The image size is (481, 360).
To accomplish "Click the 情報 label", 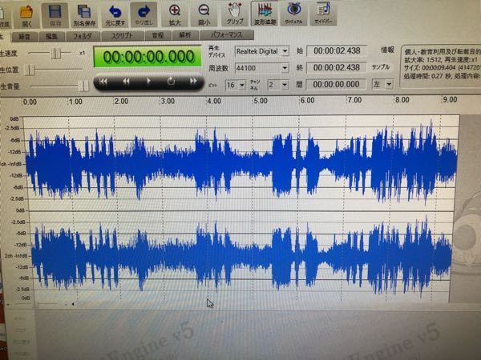I will [387, 50].
